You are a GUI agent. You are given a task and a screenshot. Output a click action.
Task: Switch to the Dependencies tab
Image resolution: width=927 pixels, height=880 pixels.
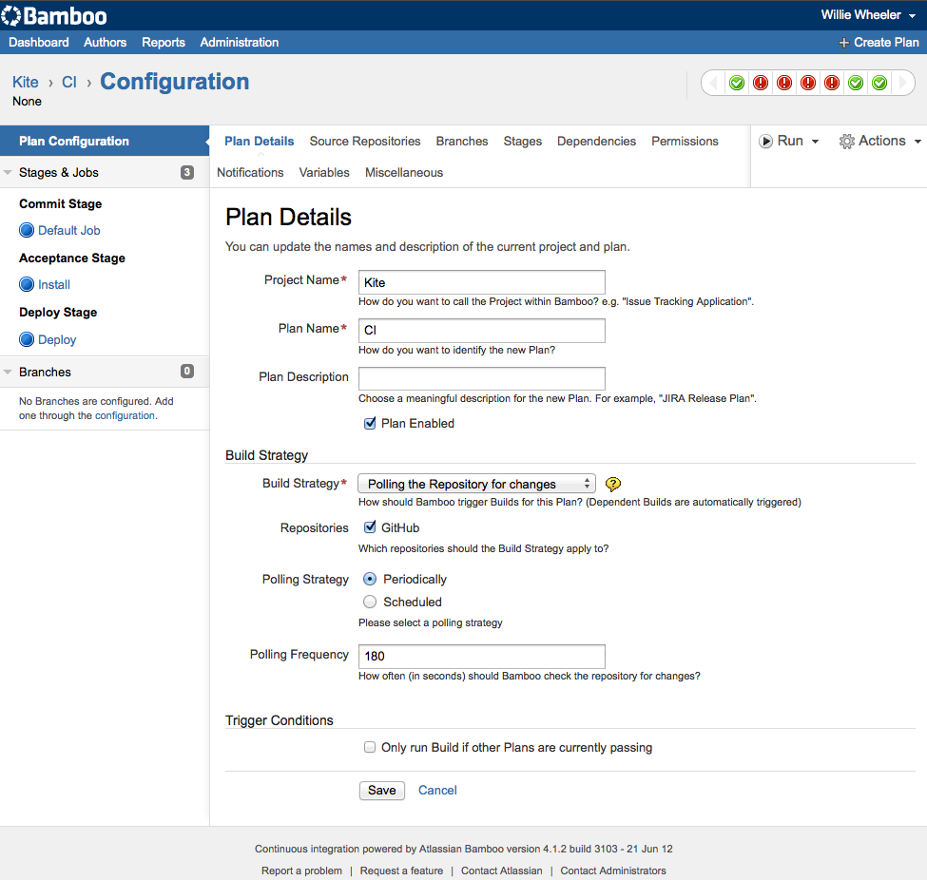click(x=596, y=142)
